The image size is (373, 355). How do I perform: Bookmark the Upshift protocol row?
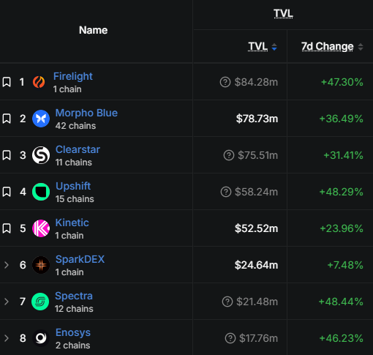[x=7, y=192]
